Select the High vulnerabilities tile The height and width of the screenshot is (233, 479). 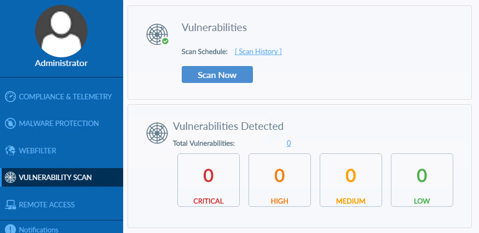[x=280, y=180]
